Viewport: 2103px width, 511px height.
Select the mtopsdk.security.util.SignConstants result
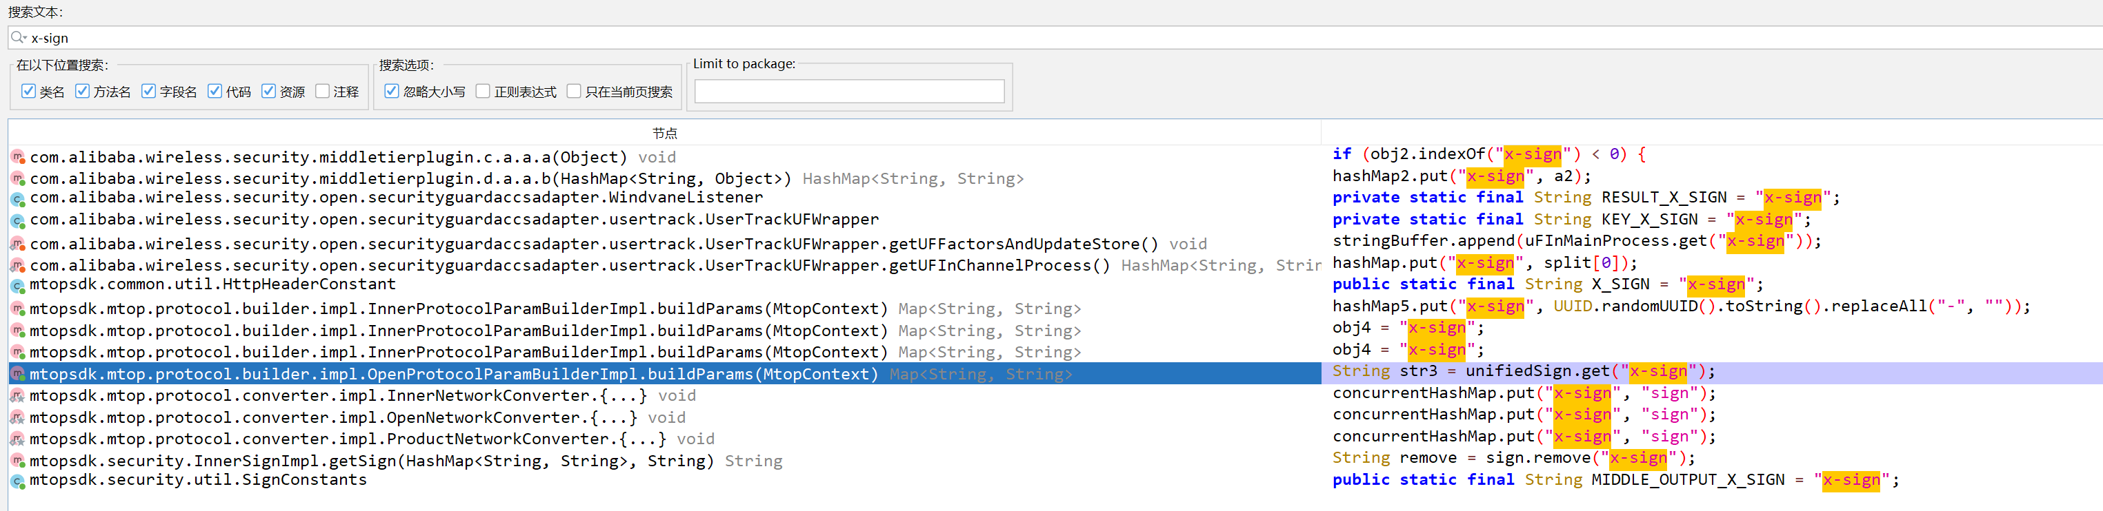(x=199, y=480)
